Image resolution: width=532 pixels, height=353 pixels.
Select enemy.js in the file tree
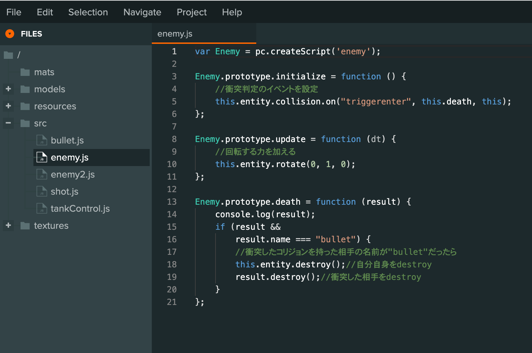coord(92,157)
